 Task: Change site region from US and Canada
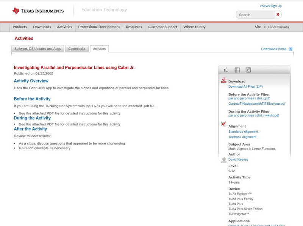(276, 27)
